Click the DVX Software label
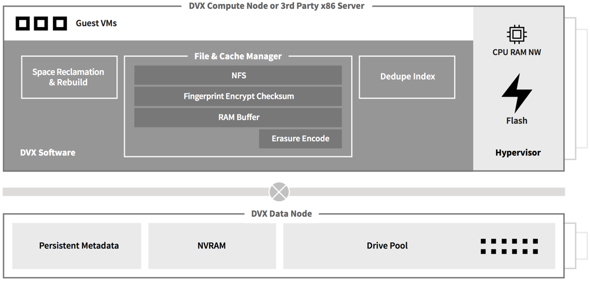Image resolution: width=590 pixels, height=281 pixels. (47, 153)
